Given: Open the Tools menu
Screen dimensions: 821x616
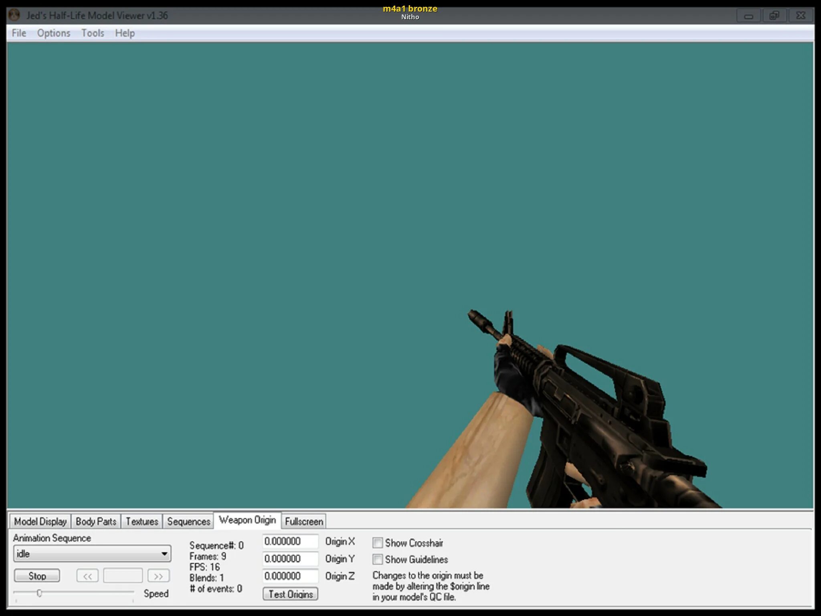Looking at the screenshot, I should (x=93, y=33).
